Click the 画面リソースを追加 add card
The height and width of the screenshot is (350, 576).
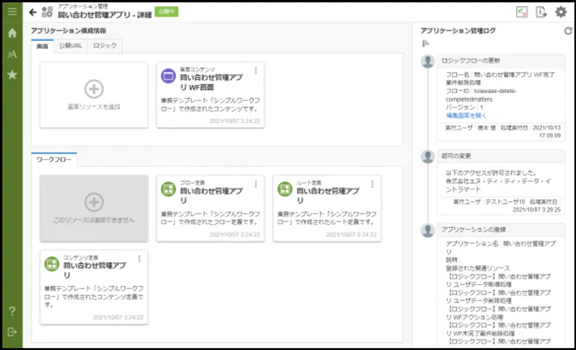[94, 95]
